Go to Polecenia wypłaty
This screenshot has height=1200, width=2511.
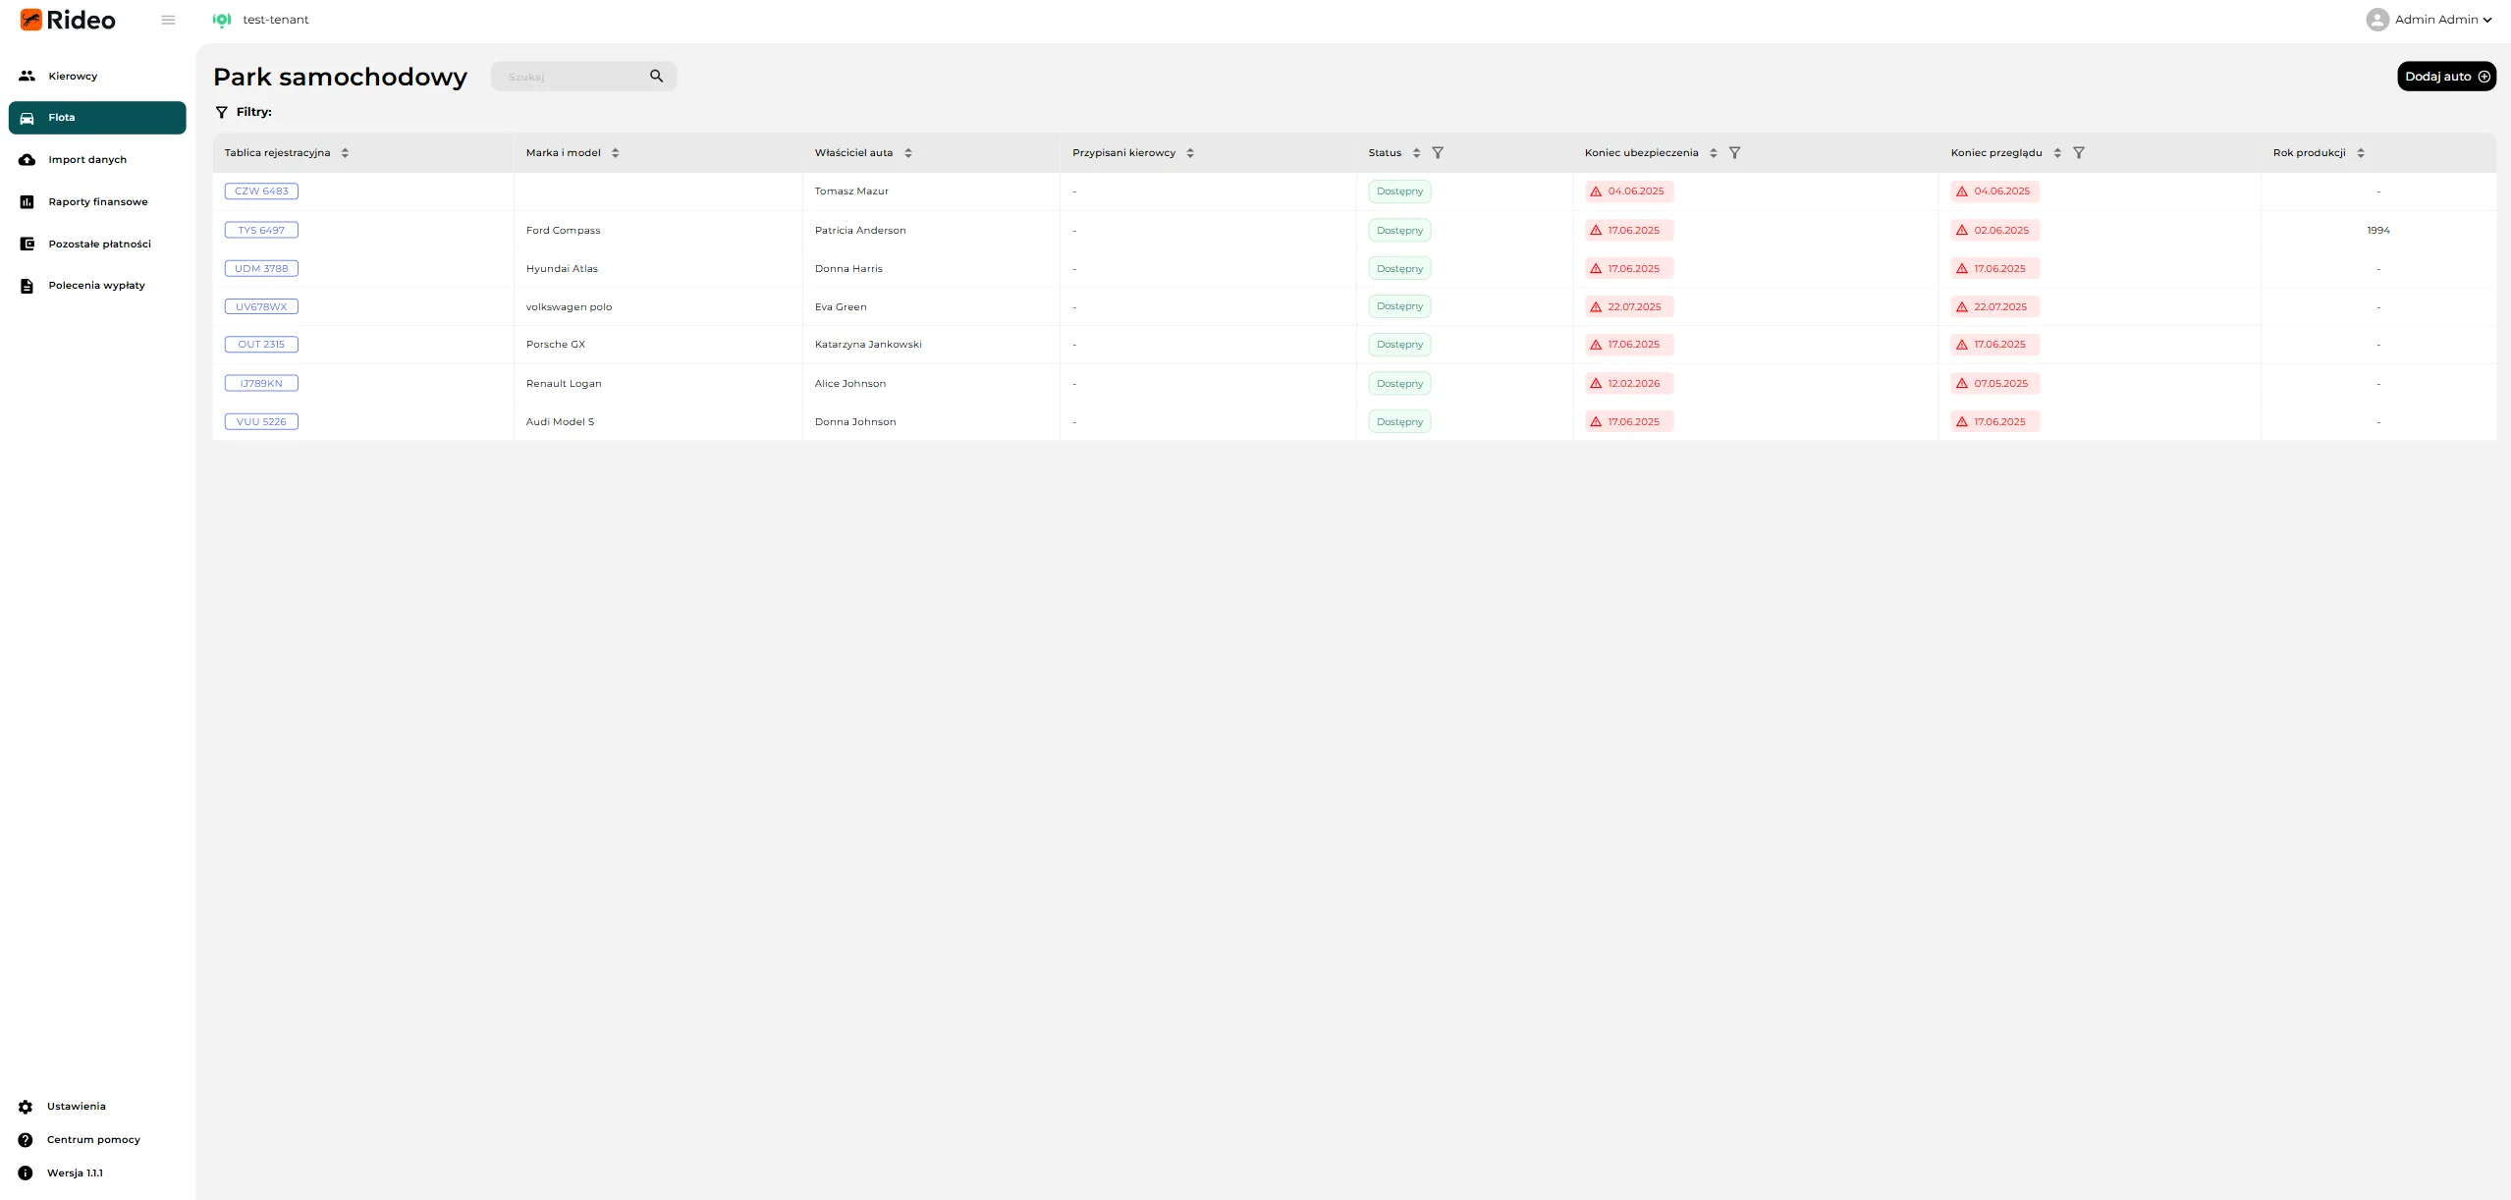click(x=97, y=286)
